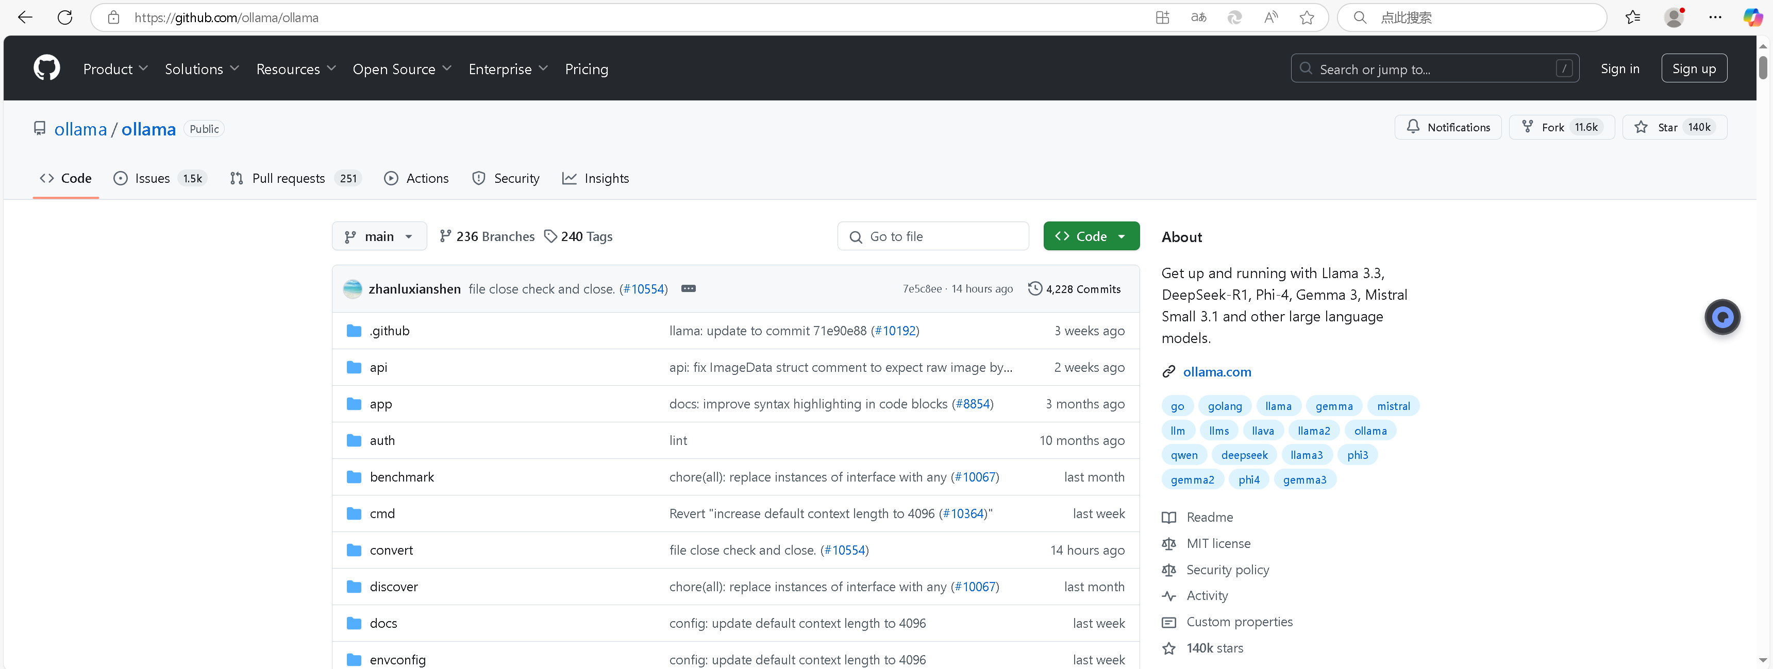This screenshot has width=1773, height=669.
Task: Open the api folder
Action: click(378, 367)
